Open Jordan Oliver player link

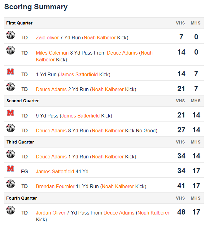pos(50,213)
